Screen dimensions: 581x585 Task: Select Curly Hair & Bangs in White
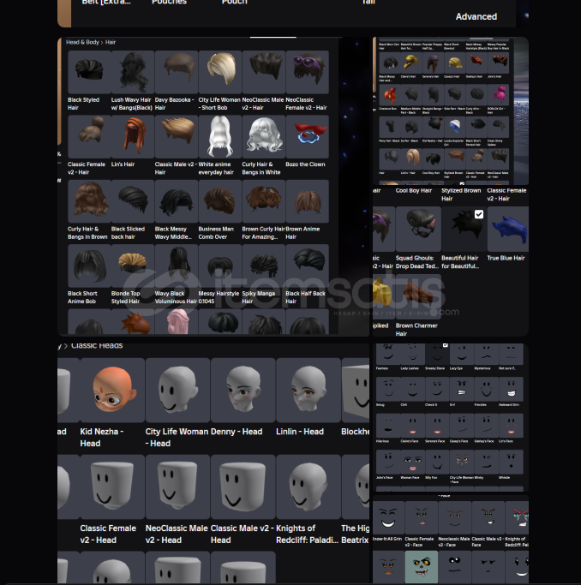point(264,136)
